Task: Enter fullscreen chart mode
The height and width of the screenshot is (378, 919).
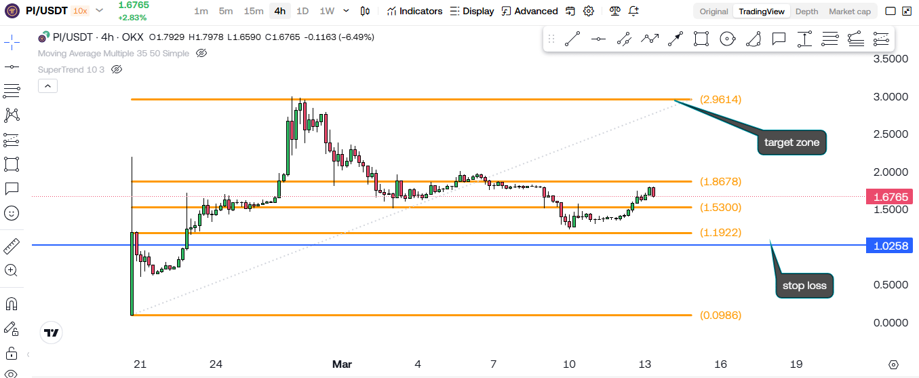Action: [x=907, y=11]
